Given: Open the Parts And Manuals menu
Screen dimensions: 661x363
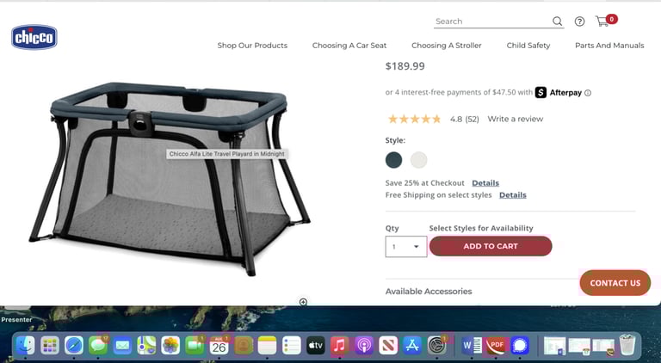Looking at the screenshot, I should pyautogui.click(x=609, y=46).
